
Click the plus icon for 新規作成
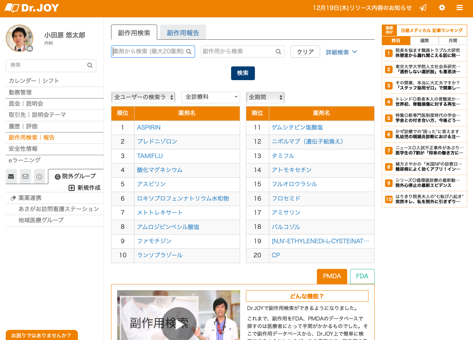click(72, 188)
